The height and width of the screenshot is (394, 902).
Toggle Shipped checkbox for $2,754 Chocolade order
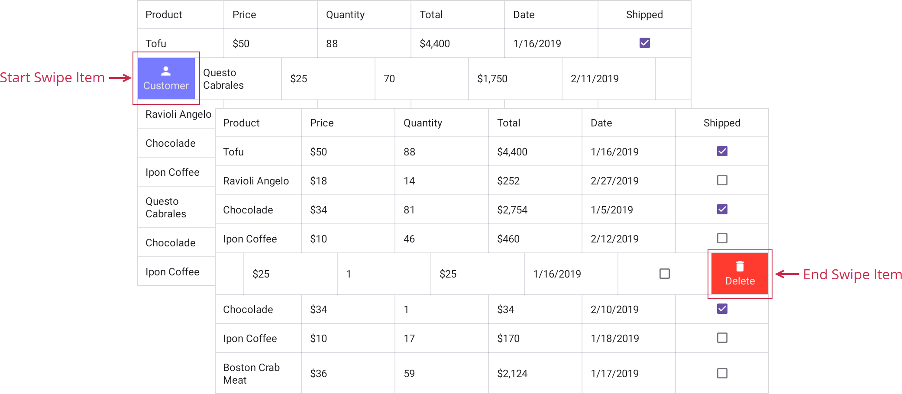[722, 209]
